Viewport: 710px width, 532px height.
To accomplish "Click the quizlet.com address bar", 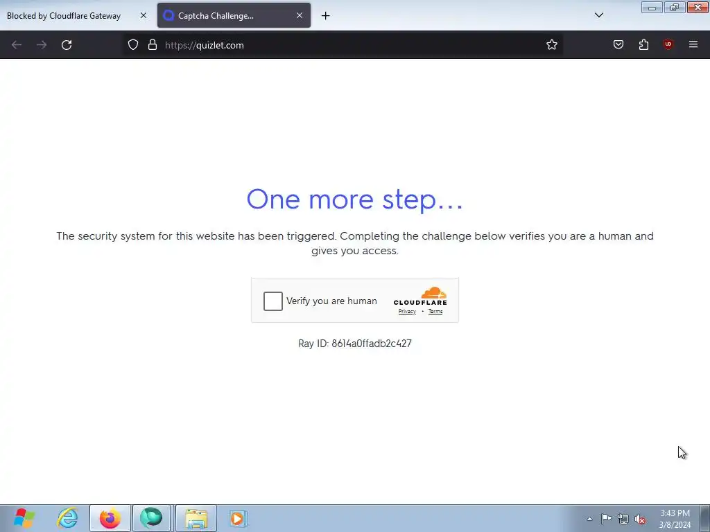I will point(344,45).
